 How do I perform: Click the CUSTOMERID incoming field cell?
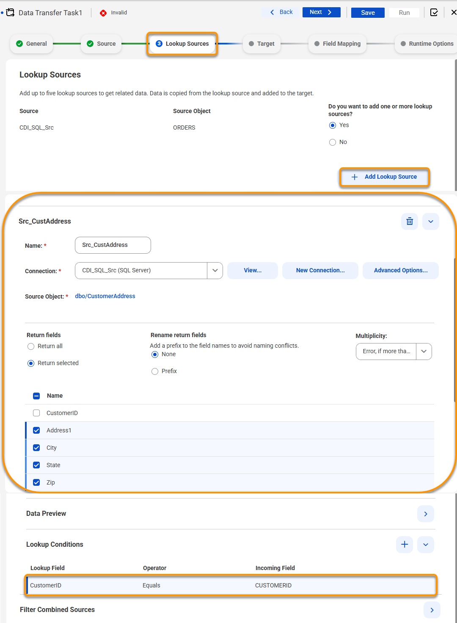point(273,585)
